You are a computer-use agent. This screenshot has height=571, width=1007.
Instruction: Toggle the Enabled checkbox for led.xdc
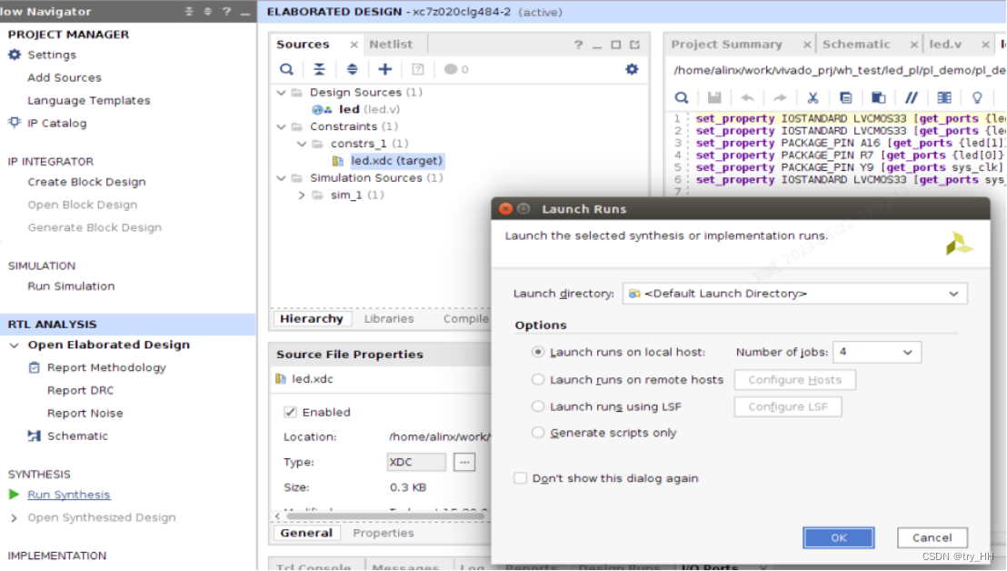(290, 412)
